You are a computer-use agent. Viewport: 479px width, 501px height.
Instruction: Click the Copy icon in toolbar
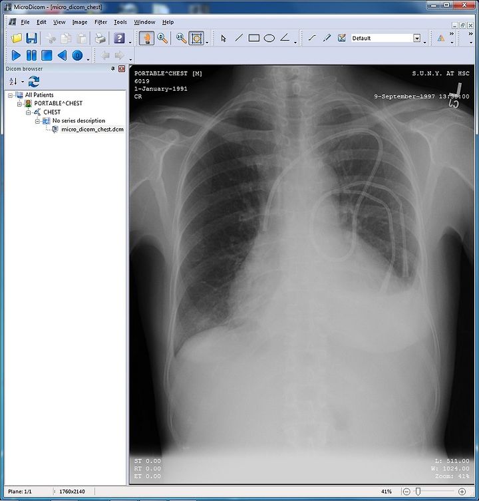coord(66,39)
